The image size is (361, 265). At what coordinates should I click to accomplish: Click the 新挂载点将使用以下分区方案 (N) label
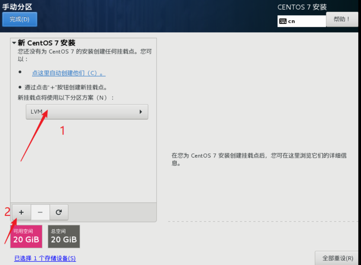pyautogui.click(x=66, y=98)
